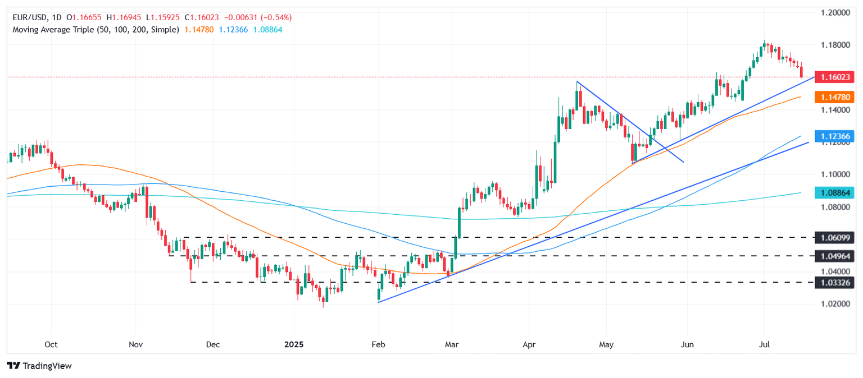Click the 2025 label on time axis

[x=294, y=344]
